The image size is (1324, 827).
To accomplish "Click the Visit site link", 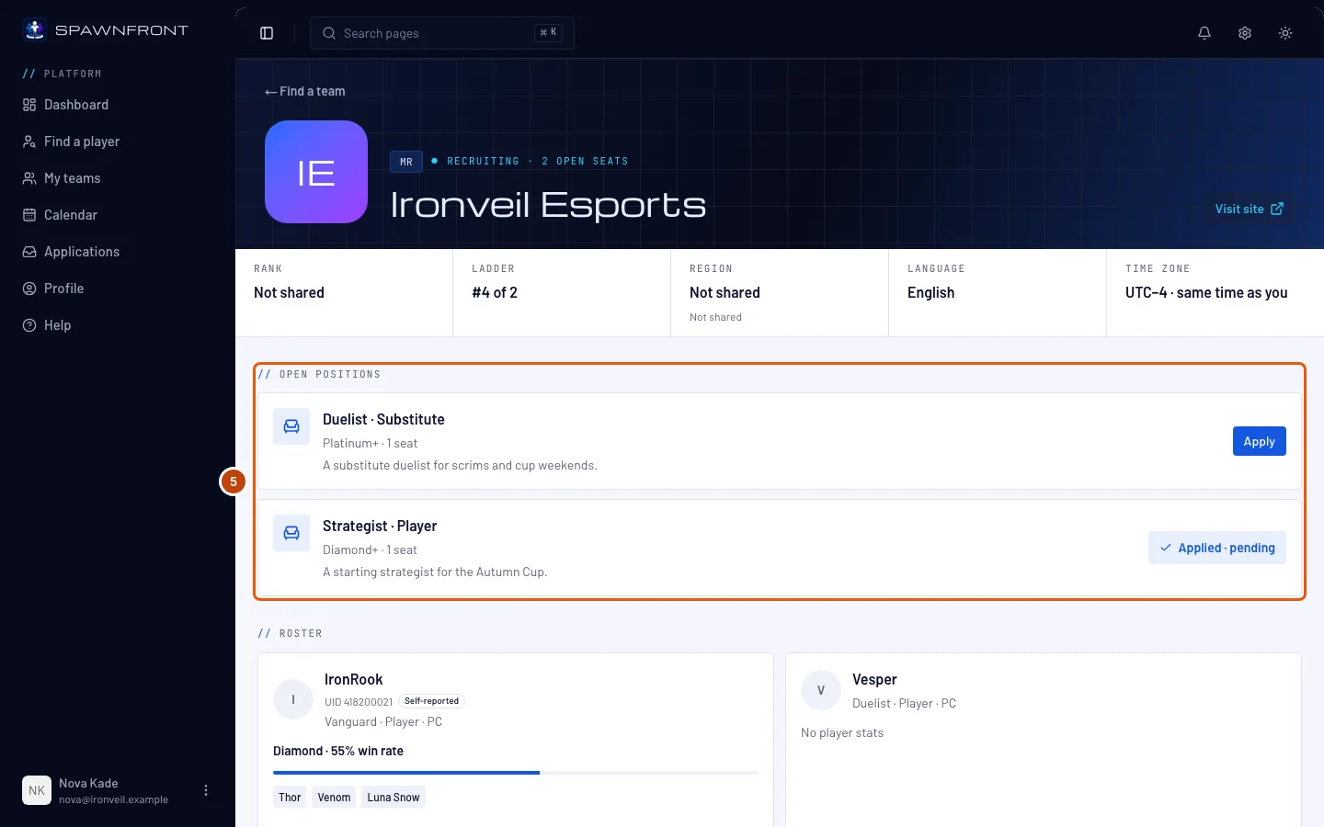I will click(1250, 209).
